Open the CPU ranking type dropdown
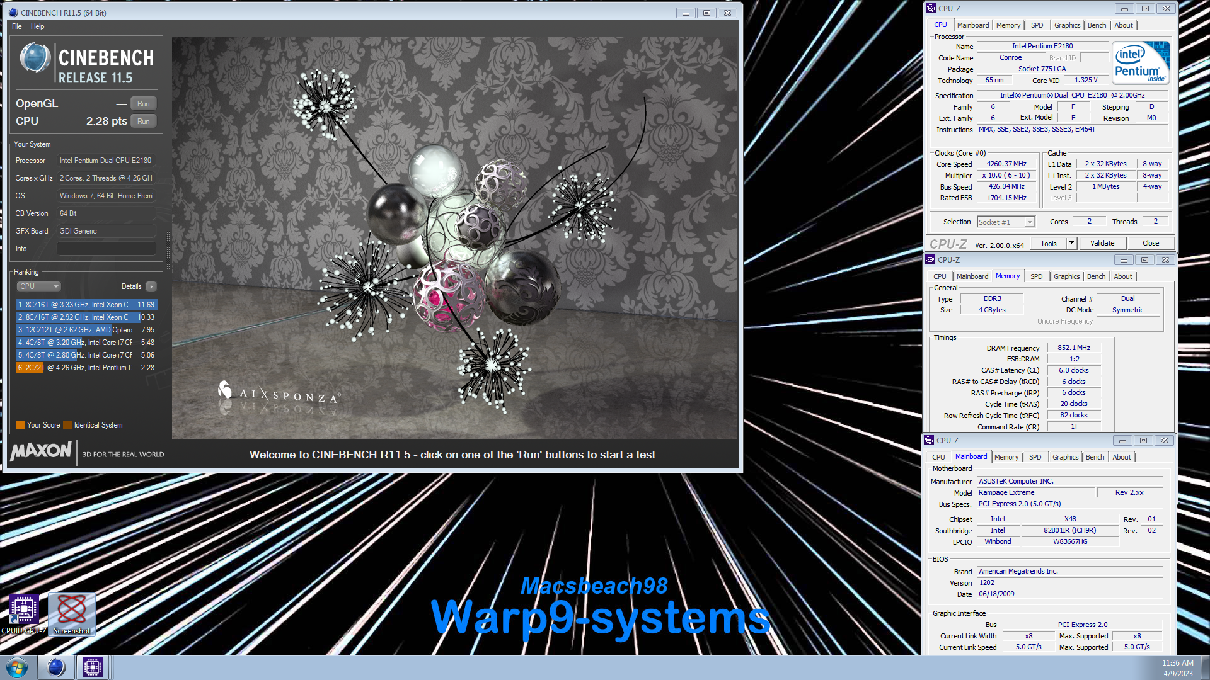Screen dimensions: 1210x680 [x=38, y=286]
